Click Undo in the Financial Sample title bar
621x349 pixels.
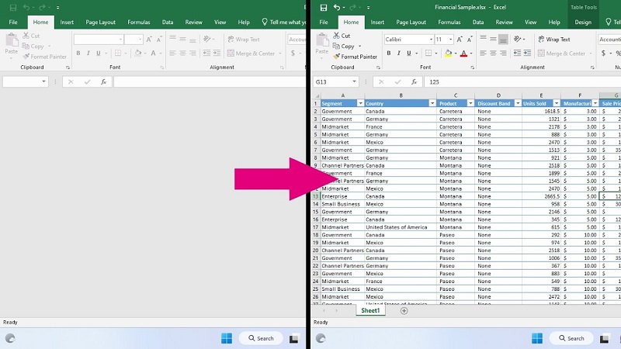pyautogui.click(x=337, y=7)
